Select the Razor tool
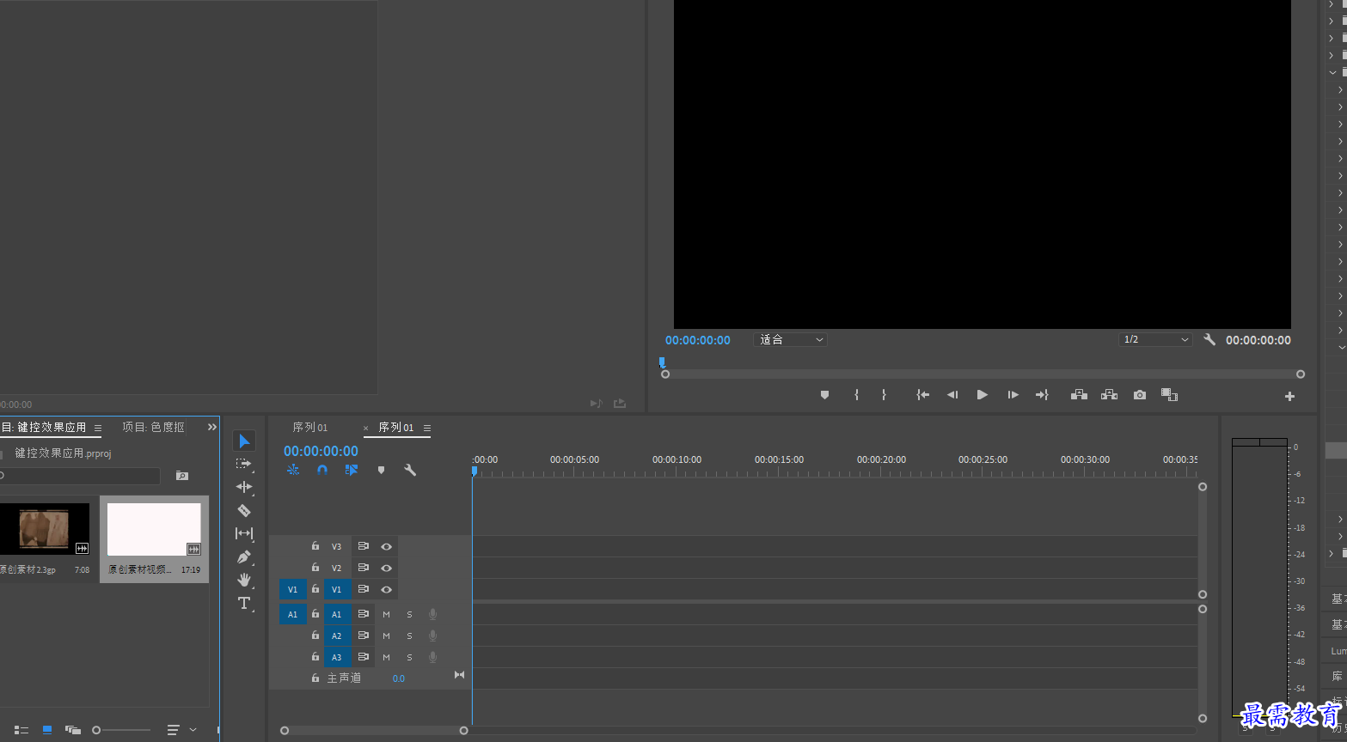This screenshot has height=742, width=1347. [244, 510]
